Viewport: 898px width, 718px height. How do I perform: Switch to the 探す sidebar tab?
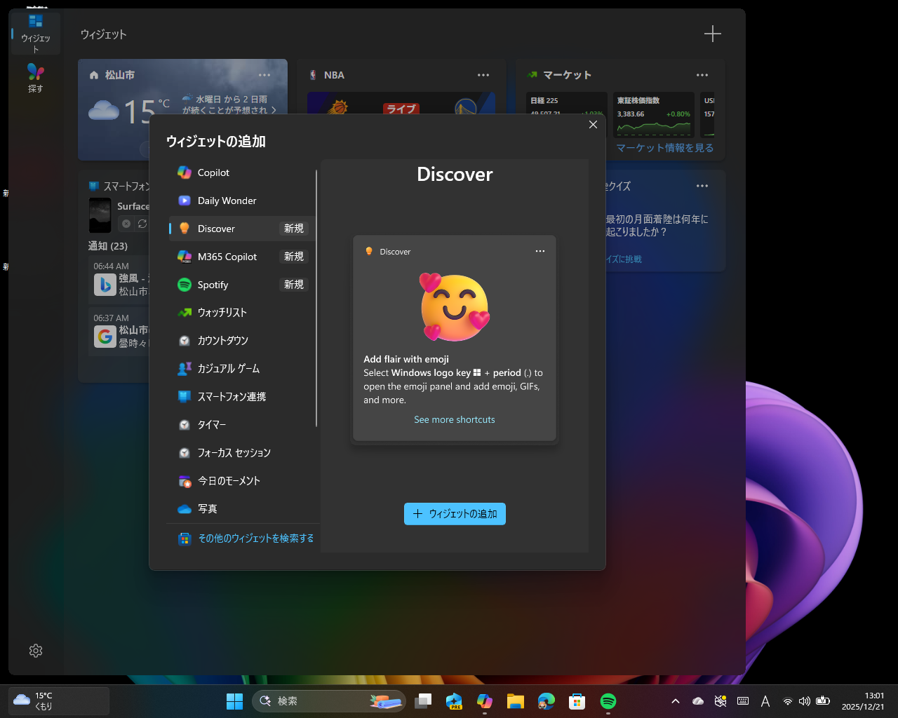[36, 75]
